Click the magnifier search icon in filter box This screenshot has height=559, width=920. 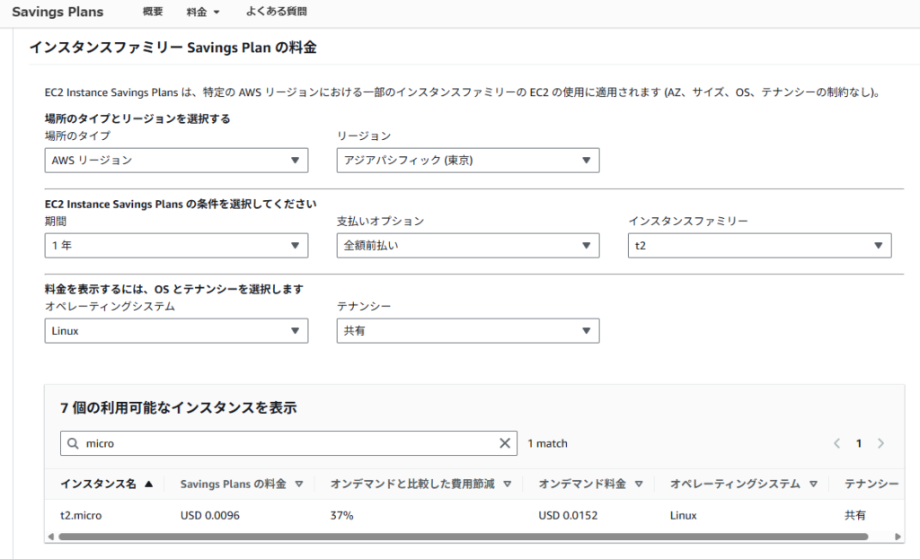[x=73, y=443]
